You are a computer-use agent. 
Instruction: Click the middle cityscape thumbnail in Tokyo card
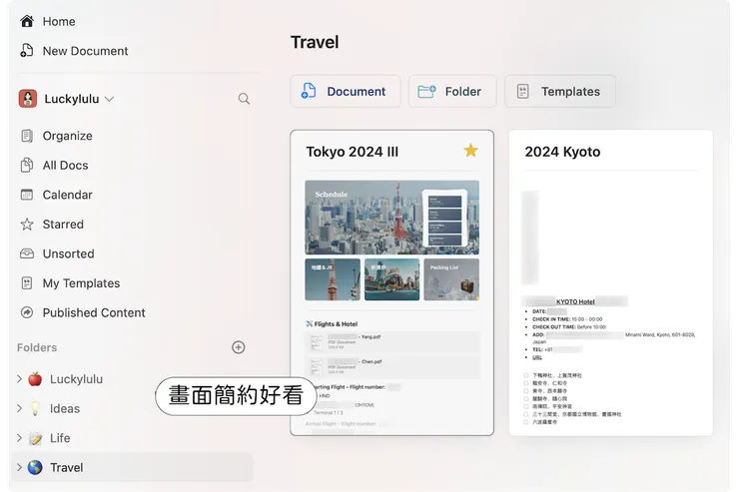(x=391, y=279)
